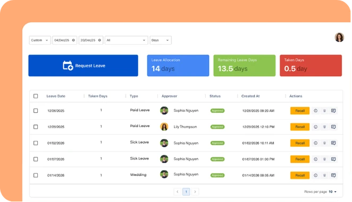The image size is (352, 202).
Task: Click the blue Leave Allocation 14 days card
Action: tap(178, 65)
